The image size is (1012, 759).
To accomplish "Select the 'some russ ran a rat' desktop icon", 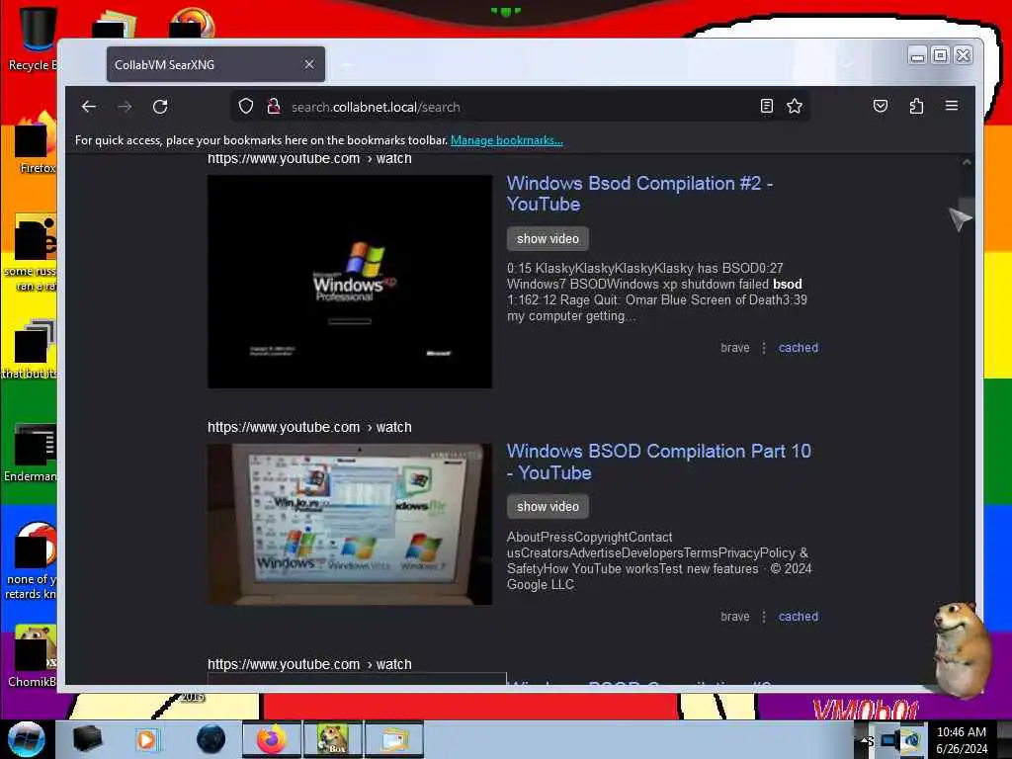I will coord(33,253).
